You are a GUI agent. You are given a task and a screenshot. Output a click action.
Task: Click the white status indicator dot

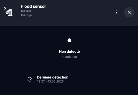tap(69, 40)
